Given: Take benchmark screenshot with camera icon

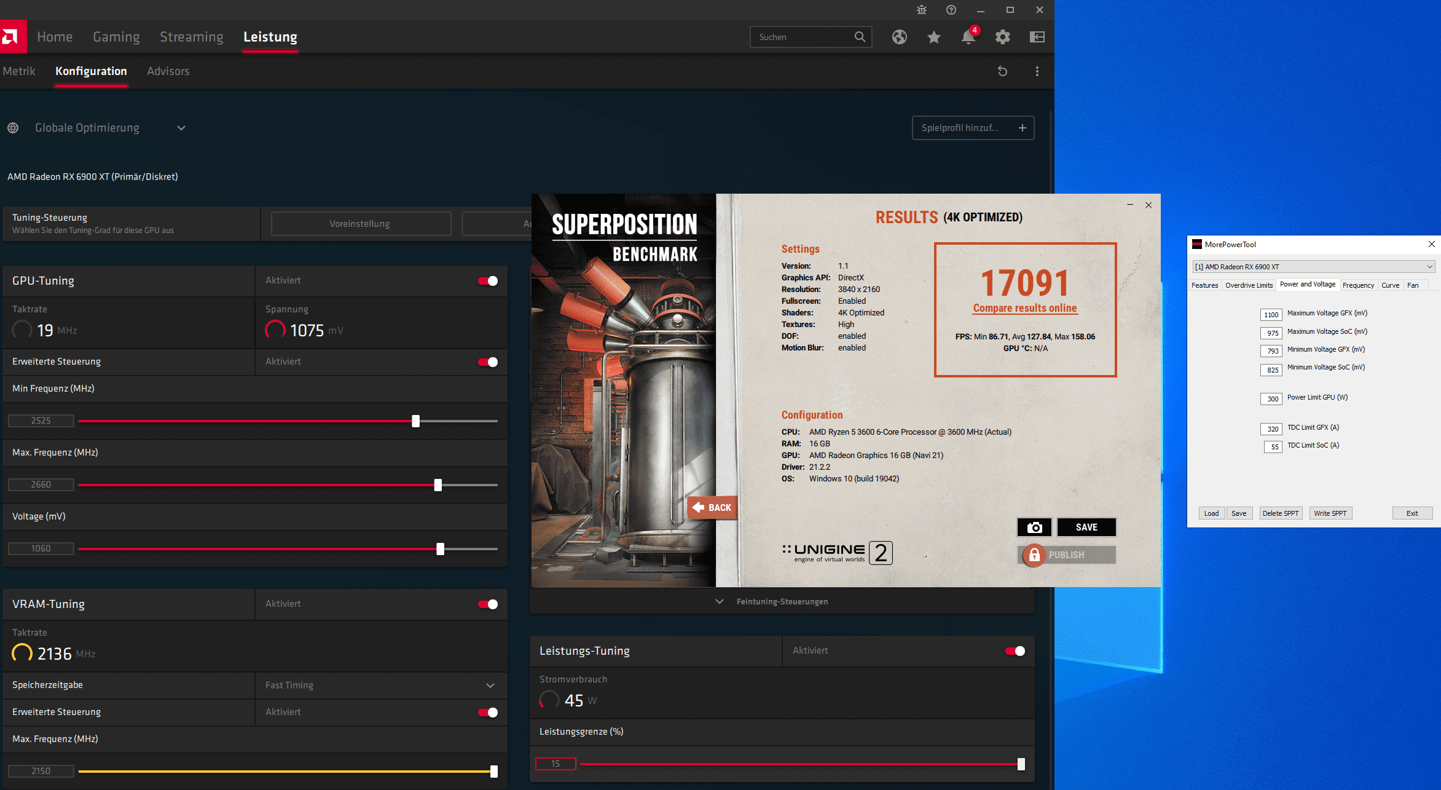Looking at the screenshot, I should [x=1034, y=527].
